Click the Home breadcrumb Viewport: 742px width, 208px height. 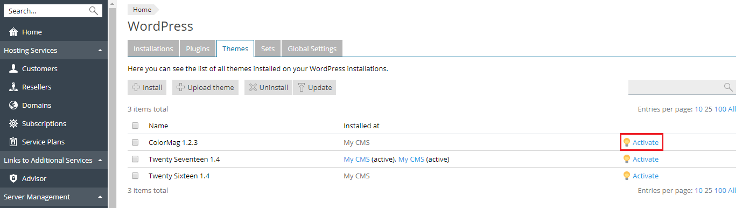[142, 9]
